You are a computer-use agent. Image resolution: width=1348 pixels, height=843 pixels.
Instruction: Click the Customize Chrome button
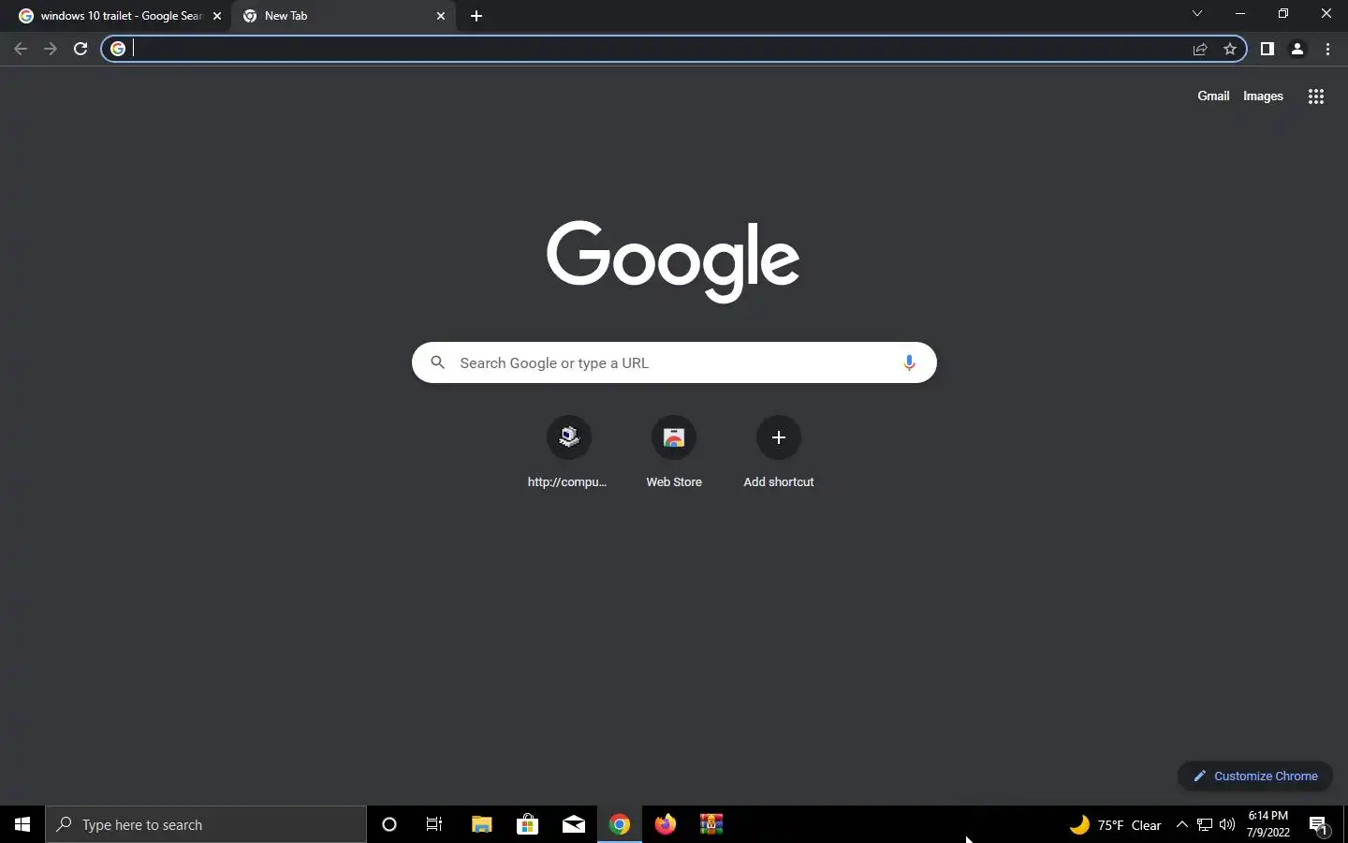point(1255,776)
